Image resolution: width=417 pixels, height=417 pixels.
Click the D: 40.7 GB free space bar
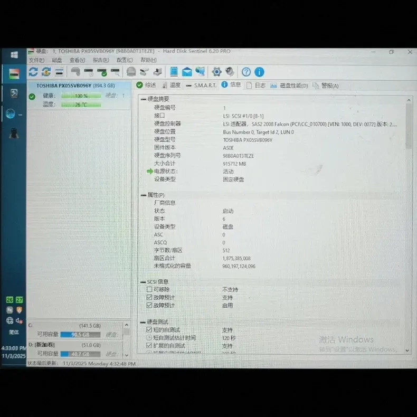coord(80,354)
